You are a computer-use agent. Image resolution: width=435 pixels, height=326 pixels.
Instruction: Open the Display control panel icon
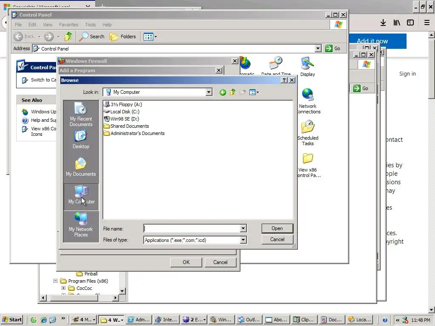pyautogui.click(x=308, y=67)
